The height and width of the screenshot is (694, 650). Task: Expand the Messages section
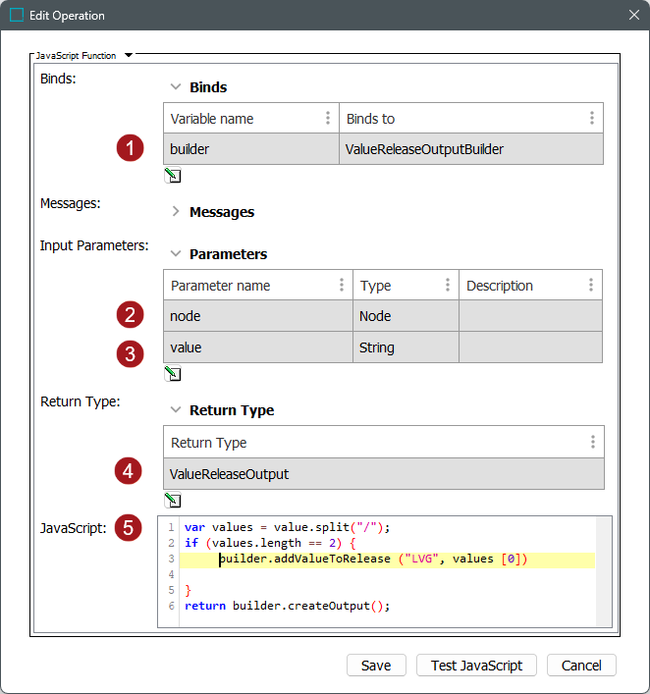[x=176, y=212]
